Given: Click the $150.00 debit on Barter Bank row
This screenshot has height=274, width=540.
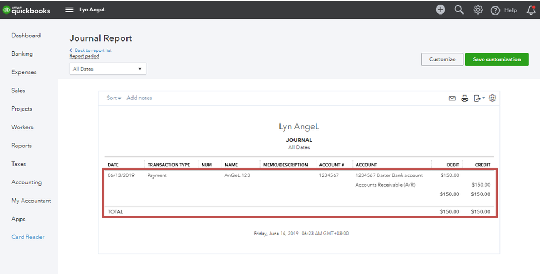Looking at the screenshot, I should point(450,175).
